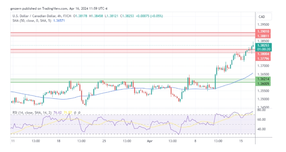Click the Apr label on the time axis
The image size is (286, 152).
[x=150, y=141]
